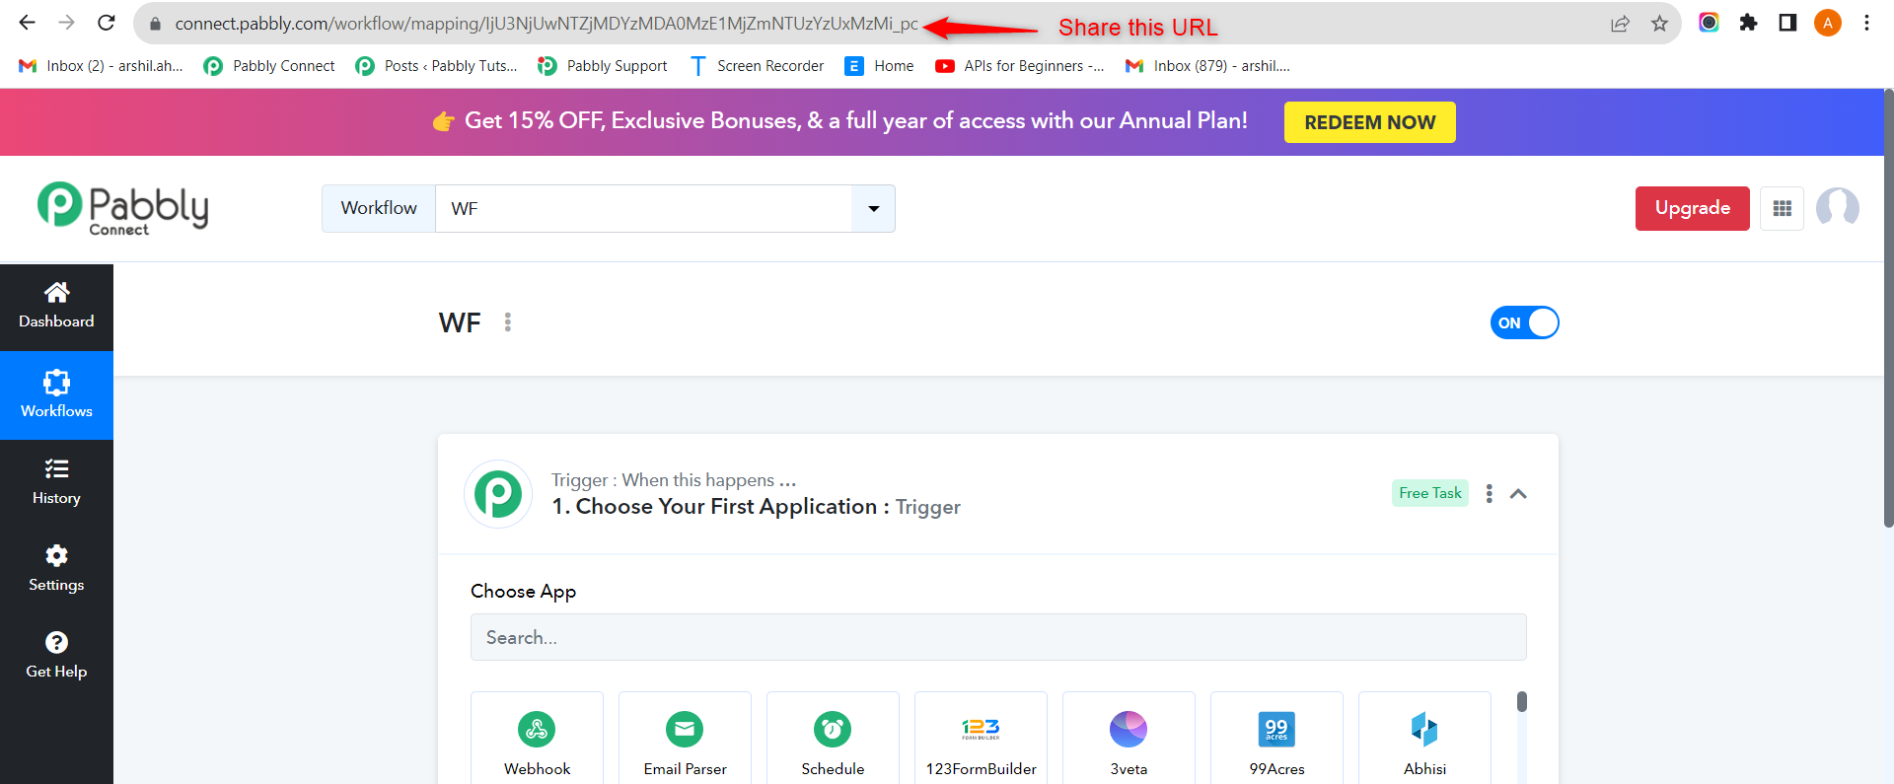Open the workflow selector dropdown arrow
The image size is (1894, 784).
coord(873,208)
